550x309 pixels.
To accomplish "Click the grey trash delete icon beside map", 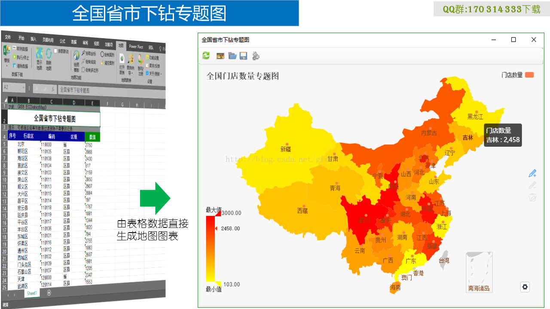I will [532, 197].
